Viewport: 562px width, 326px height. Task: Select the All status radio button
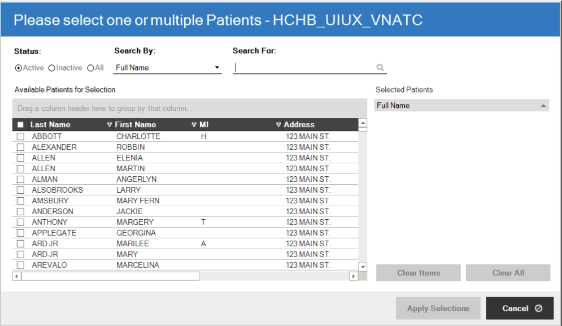[89, 68]
